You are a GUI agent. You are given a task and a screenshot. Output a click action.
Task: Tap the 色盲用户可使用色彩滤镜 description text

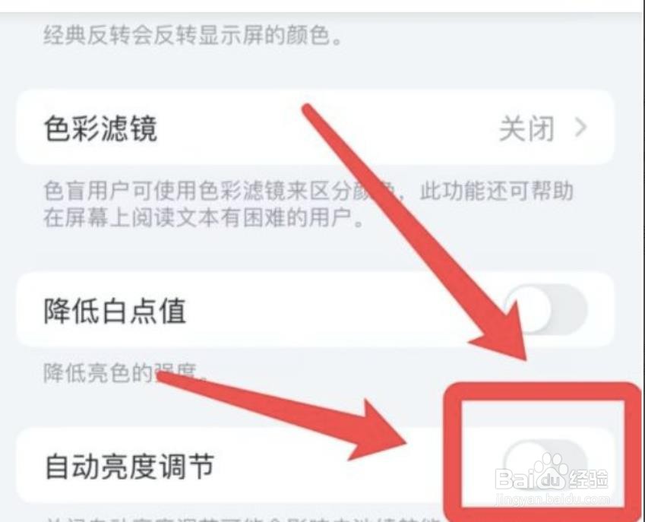pos(308,191)
